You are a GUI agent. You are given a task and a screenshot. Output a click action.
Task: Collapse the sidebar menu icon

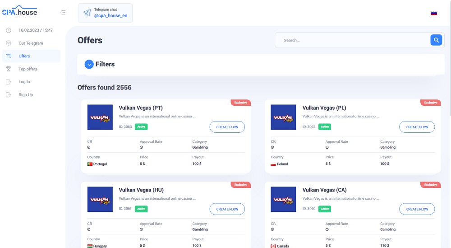pos(63,12)
